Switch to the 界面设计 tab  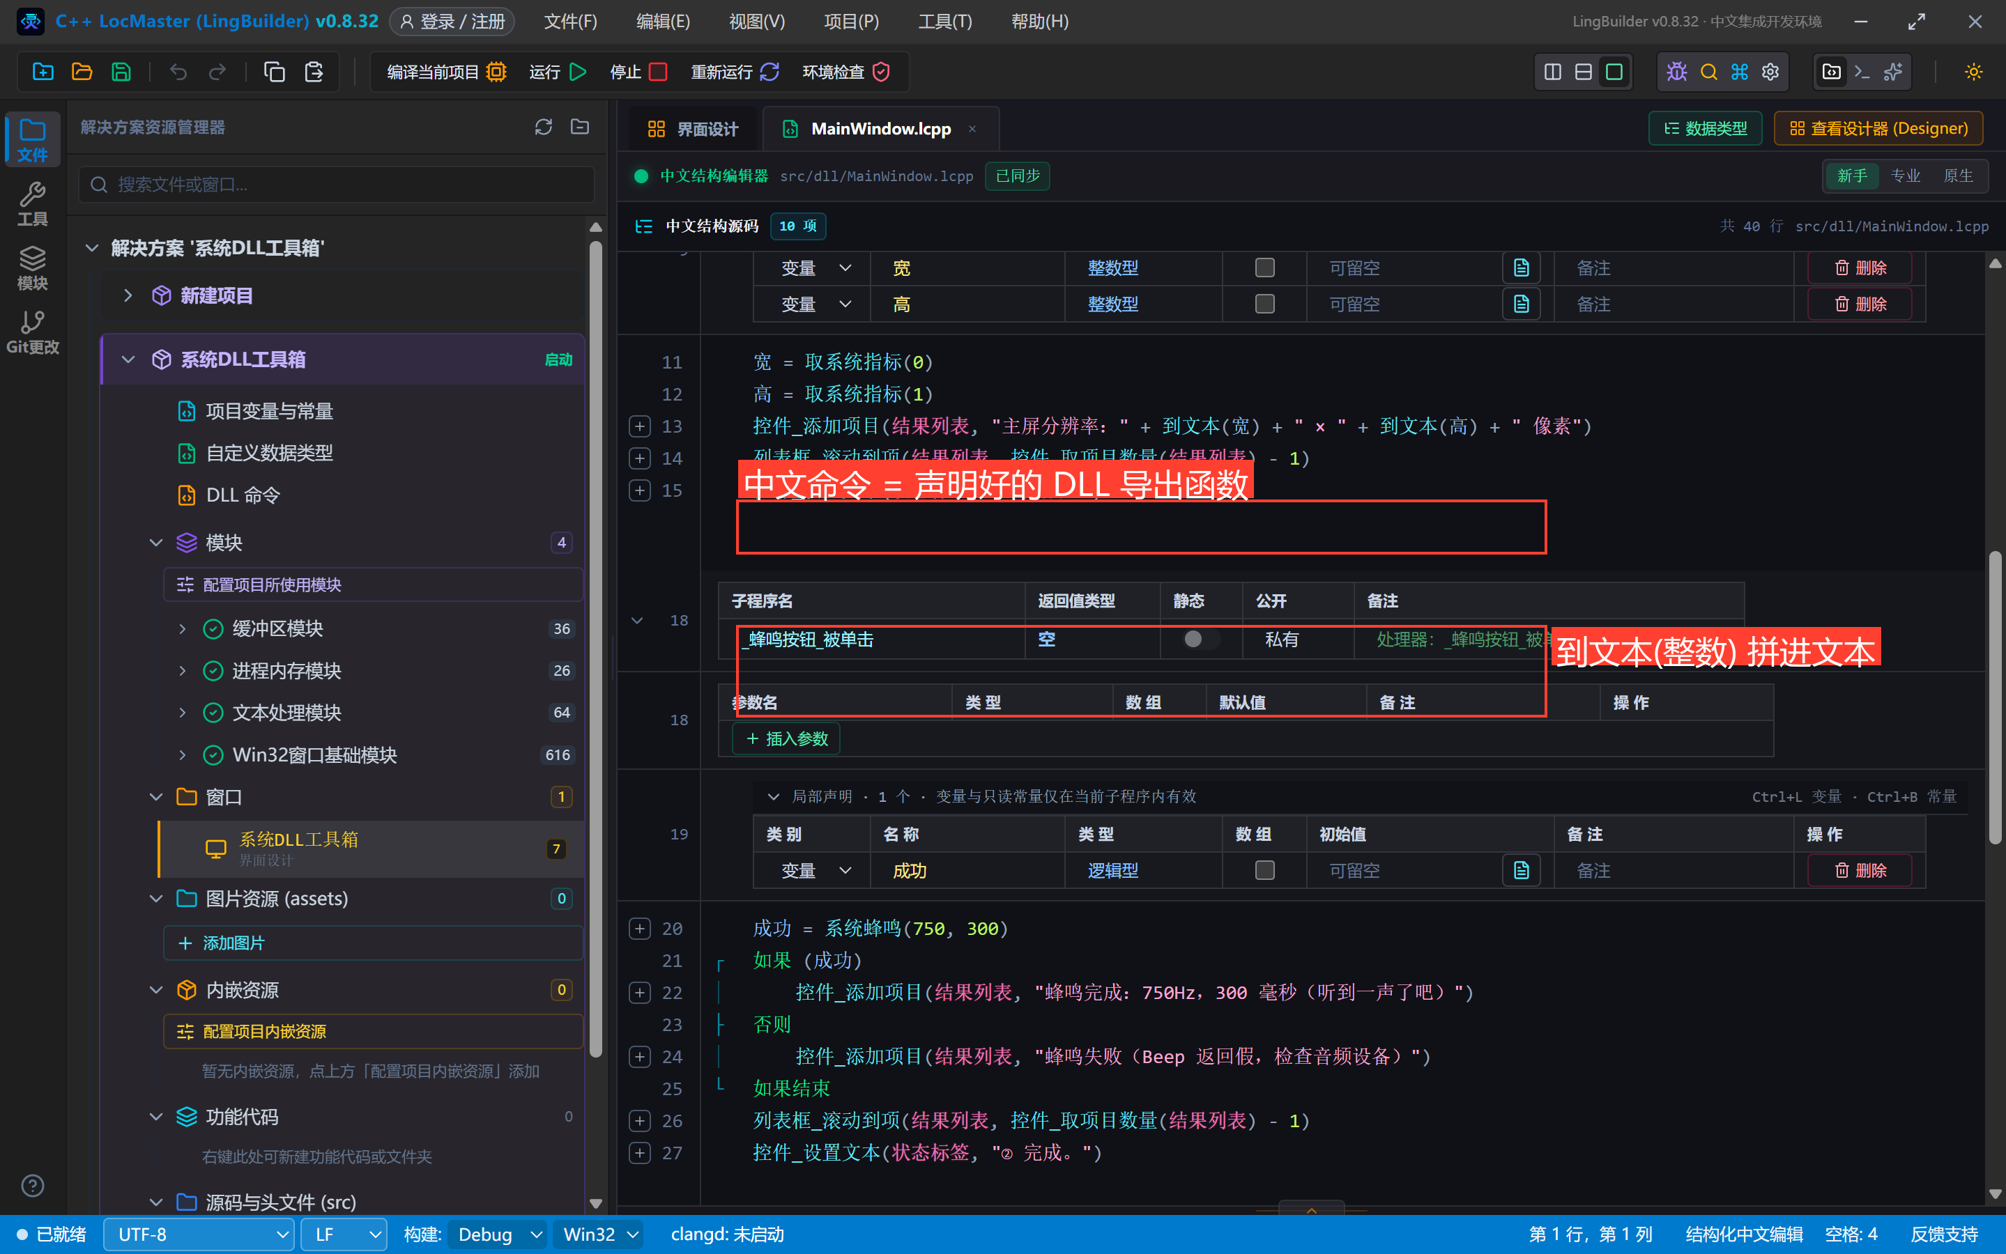(x=692, y=129)
